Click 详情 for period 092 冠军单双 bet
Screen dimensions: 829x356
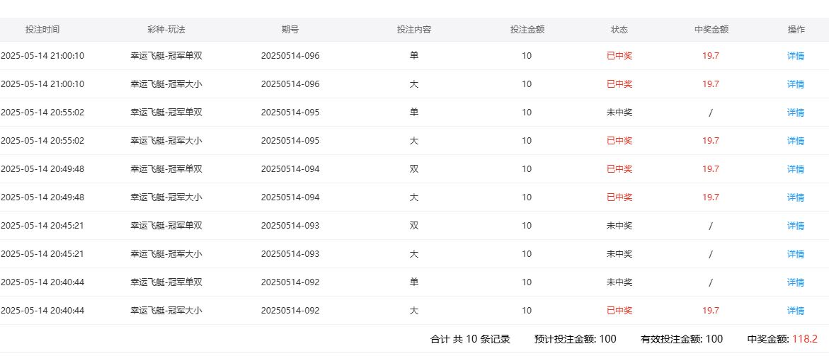click(795, 282)
